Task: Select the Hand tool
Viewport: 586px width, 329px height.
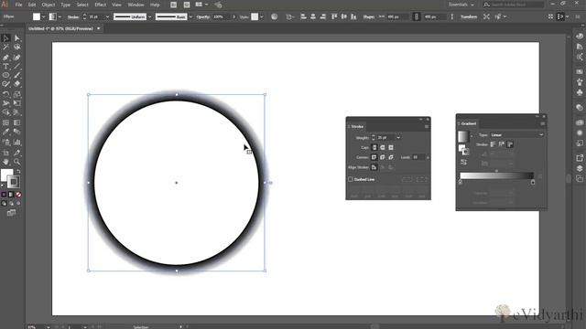Action: pos(5,162)
